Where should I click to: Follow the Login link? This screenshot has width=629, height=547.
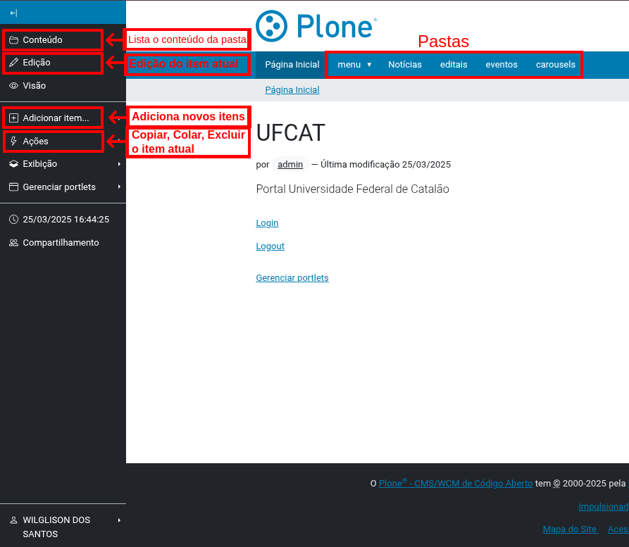pyautogui.click(x=267, y=223)
